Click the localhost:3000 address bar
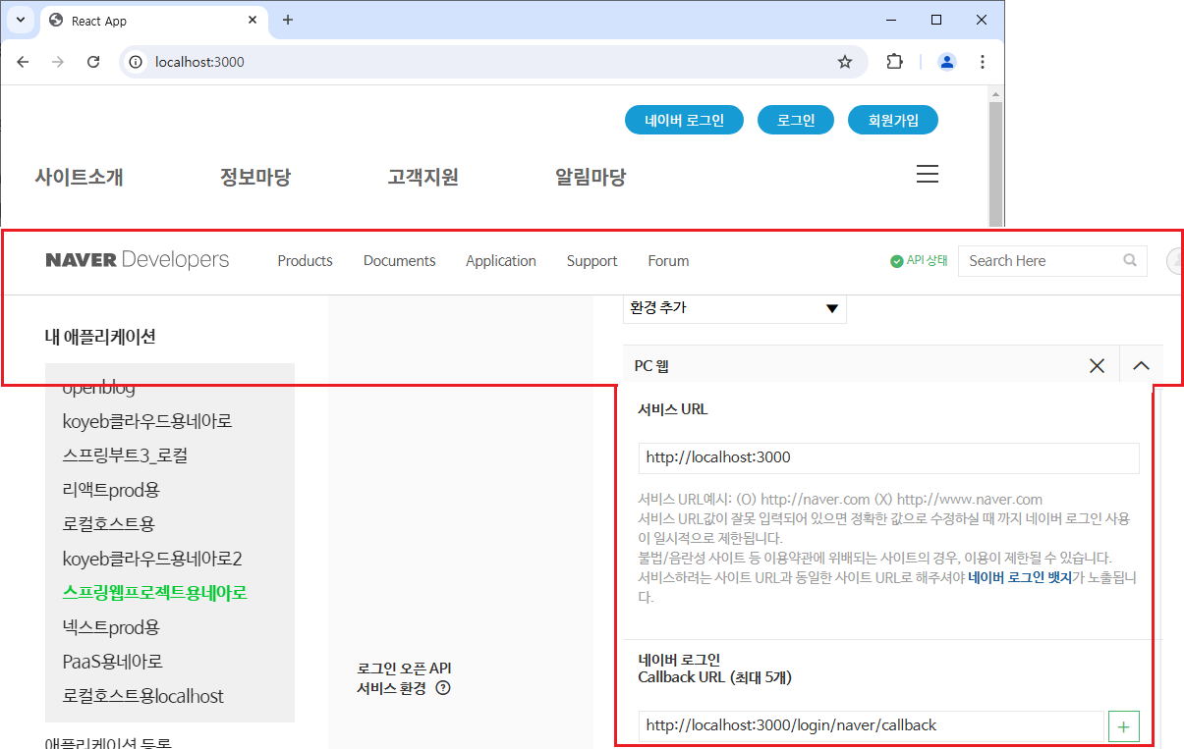 (491, 62)
